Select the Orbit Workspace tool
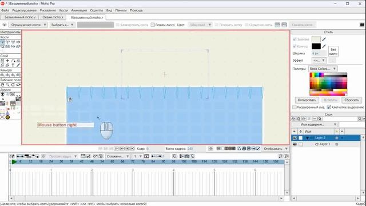Screen dimensions: 366x206 click(x=18, y=85)
